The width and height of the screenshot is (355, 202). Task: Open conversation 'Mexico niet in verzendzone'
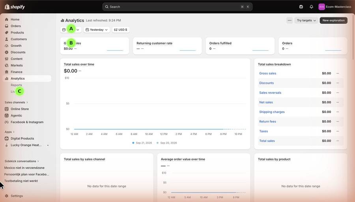point(24,168)
